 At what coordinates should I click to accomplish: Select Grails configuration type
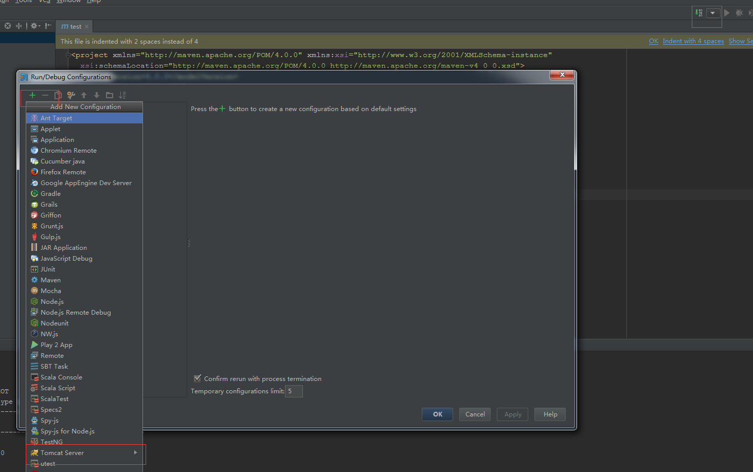84,205
